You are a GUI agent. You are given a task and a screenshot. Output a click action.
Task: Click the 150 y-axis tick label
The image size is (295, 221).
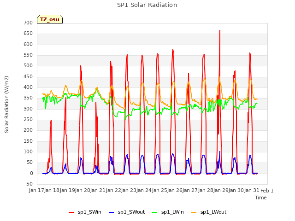[28, 141]
